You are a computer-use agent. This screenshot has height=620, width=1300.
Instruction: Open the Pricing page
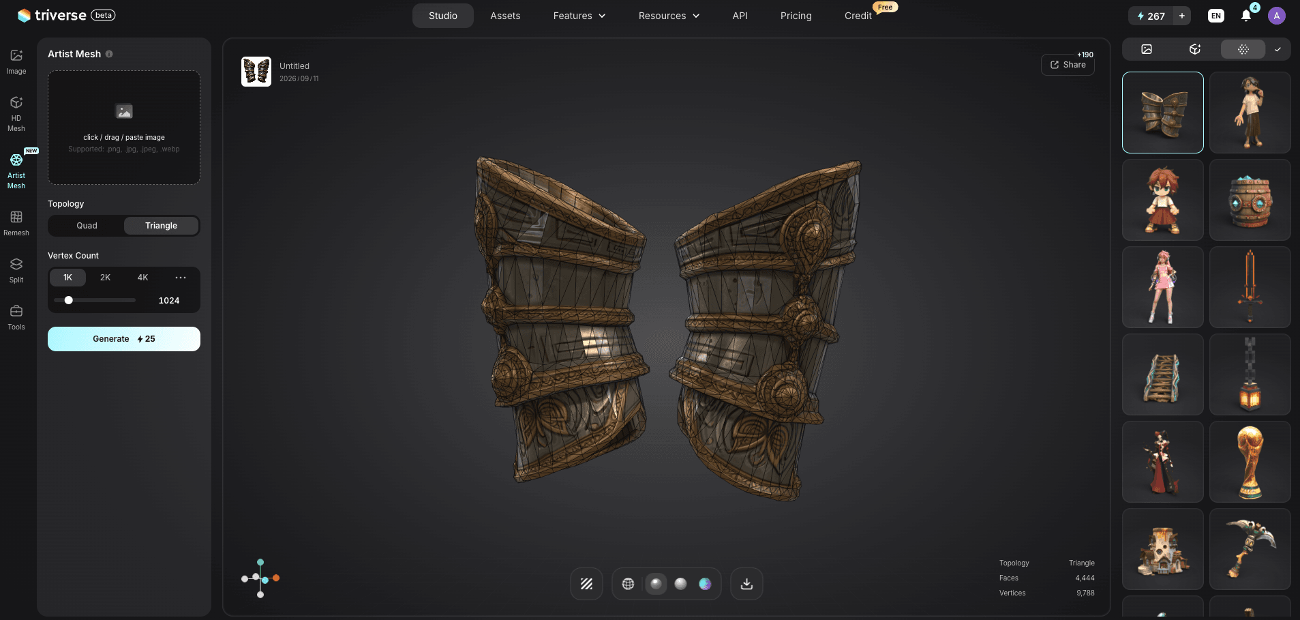pyautogui.click(x=796, y=16)
